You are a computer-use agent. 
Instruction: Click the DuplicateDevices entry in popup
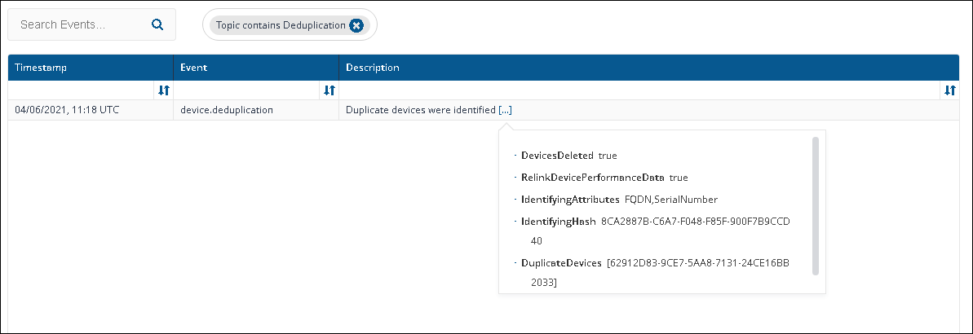(562, 263)
